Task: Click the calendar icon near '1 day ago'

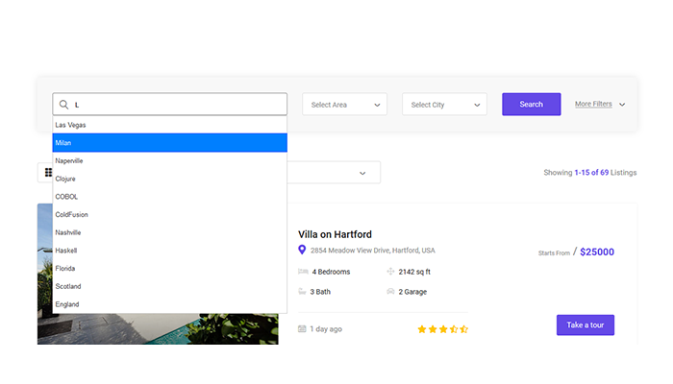Action: coord(302,329)
